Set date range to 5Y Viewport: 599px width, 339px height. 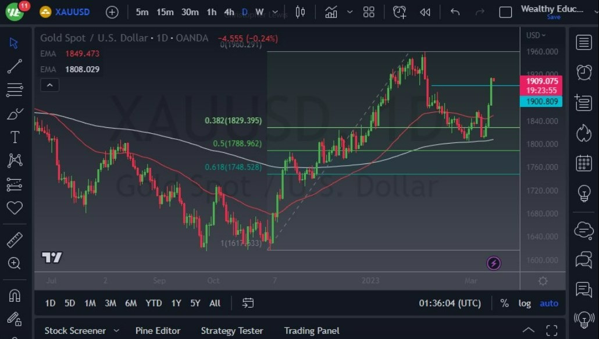195,303
